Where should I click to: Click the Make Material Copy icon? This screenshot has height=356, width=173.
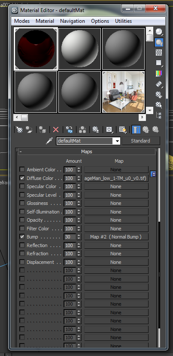coord(69,130)
